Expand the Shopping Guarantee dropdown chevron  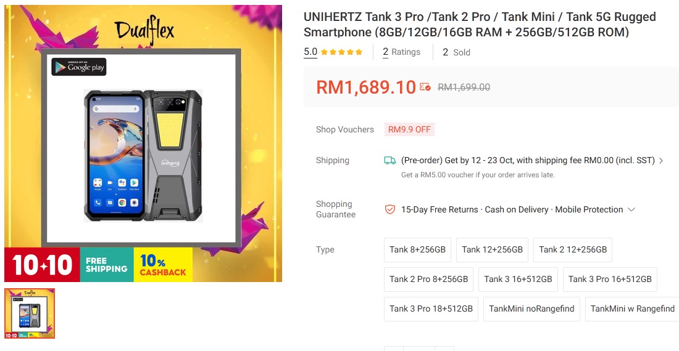point(631,209)
